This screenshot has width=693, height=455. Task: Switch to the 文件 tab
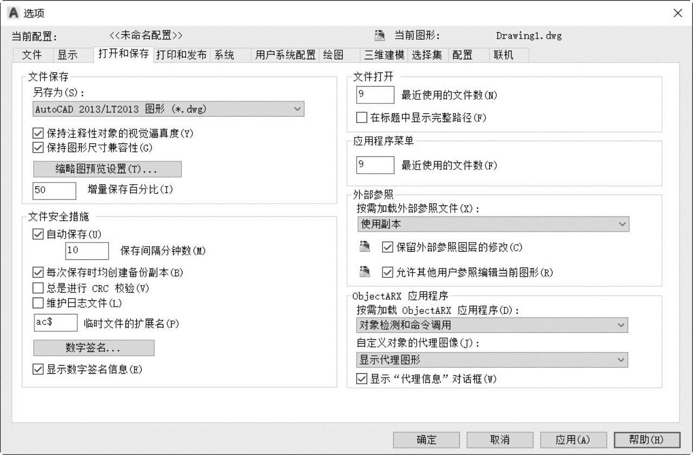(x=32, y=55)
